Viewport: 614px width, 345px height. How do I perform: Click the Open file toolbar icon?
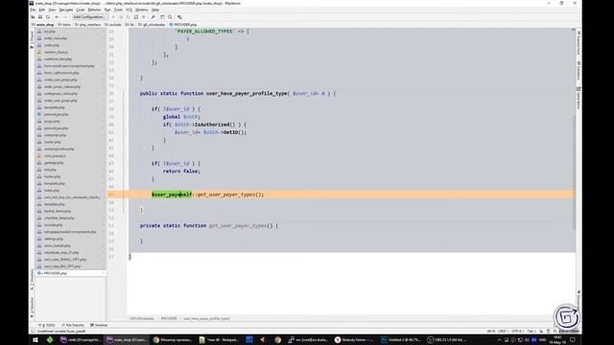click(x=34, y=17)
